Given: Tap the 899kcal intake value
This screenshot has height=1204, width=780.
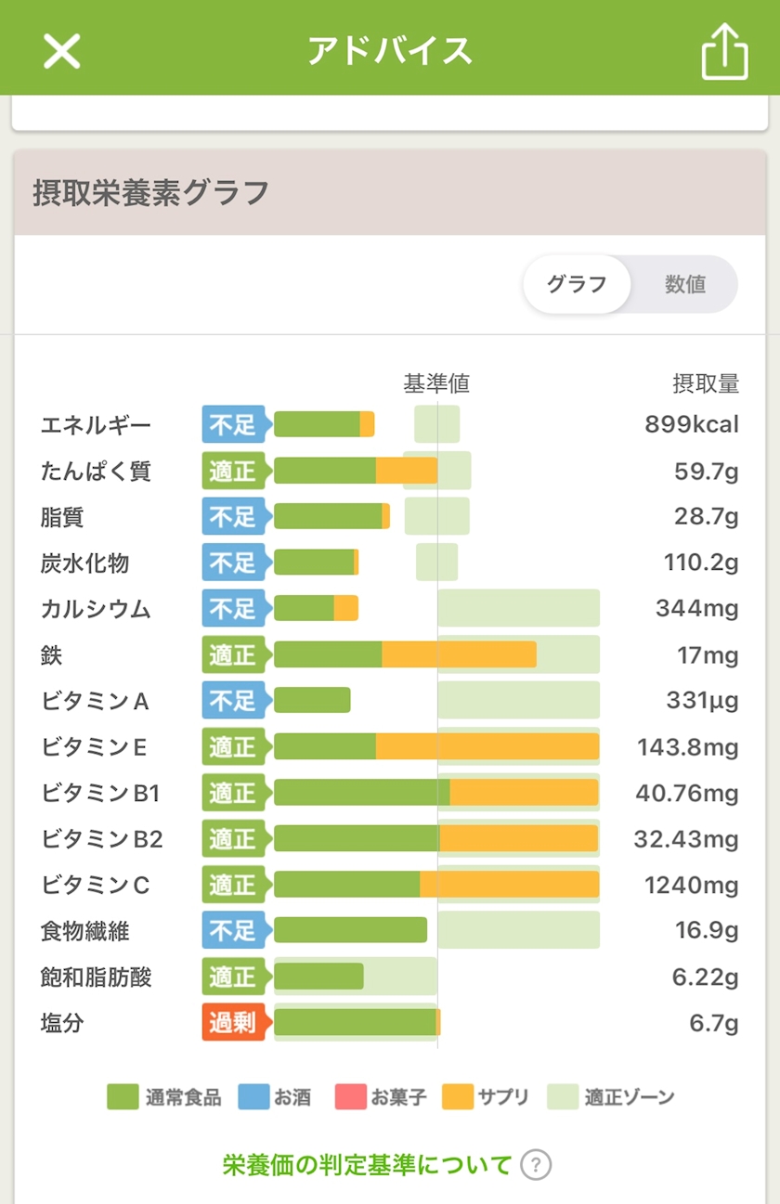Looking at the screenshot, I should point(692,425).
